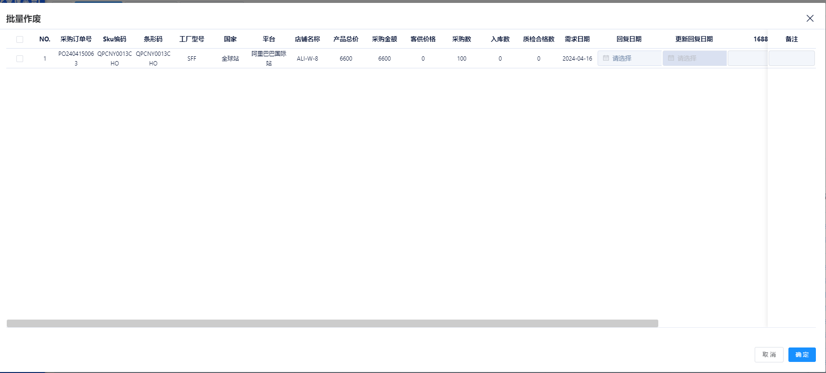The width and height of the screenshot is (826, 373).
Task: Click the horizontal scrollbar under the table
Action: [333, 323]
